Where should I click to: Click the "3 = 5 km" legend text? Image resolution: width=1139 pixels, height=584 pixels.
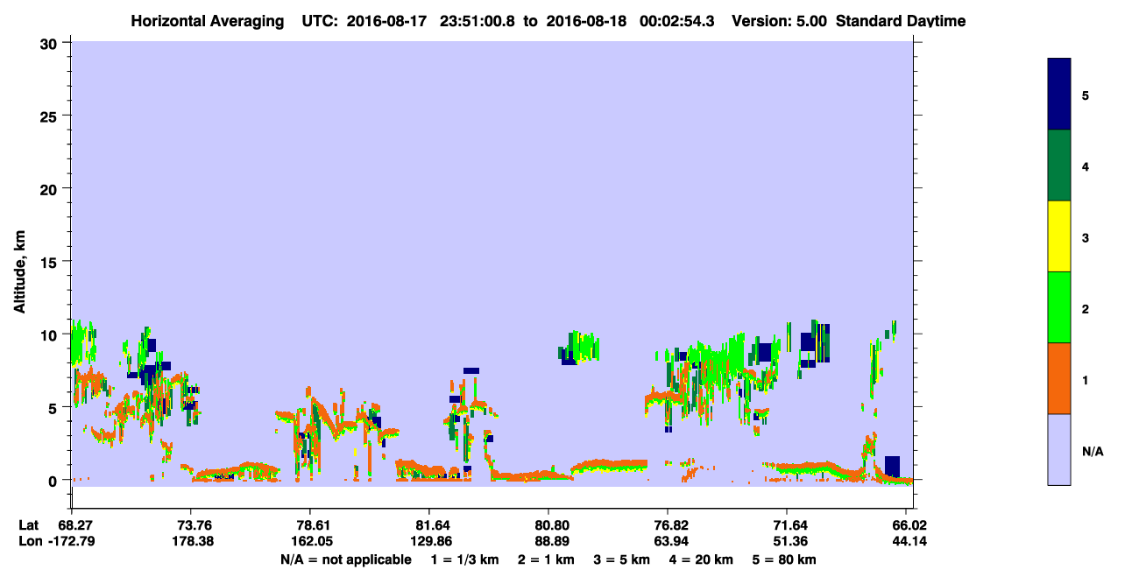[622, 559]
